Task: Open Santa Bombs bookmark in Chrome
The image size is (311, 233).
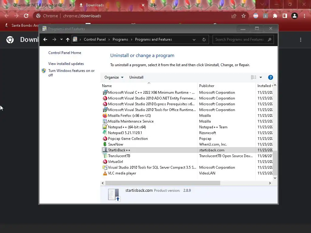Action: tap(22, 25)
